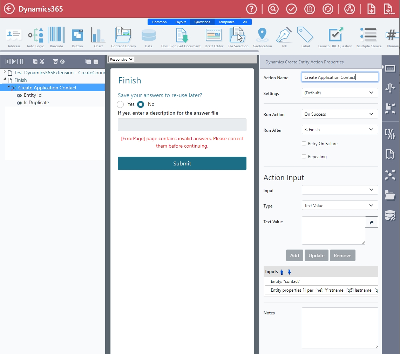Open the Settings (Default) dropdown
This screenshot has width=400, height=354.
340,93
